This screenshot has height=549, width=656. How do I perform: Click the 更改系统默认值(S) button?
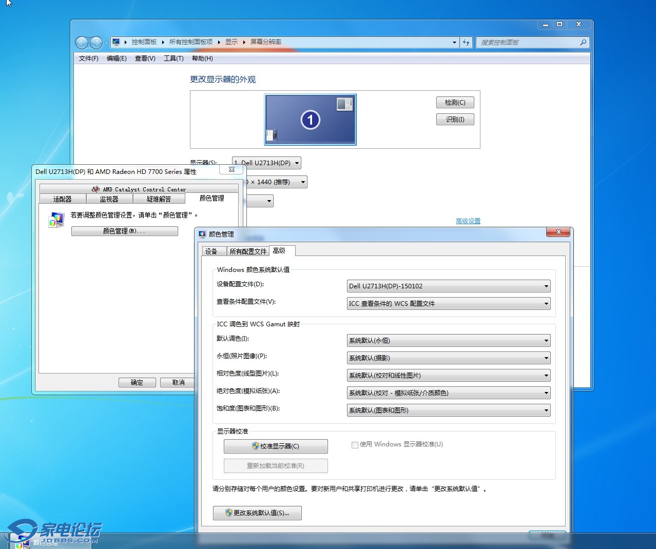click(257, 513)
